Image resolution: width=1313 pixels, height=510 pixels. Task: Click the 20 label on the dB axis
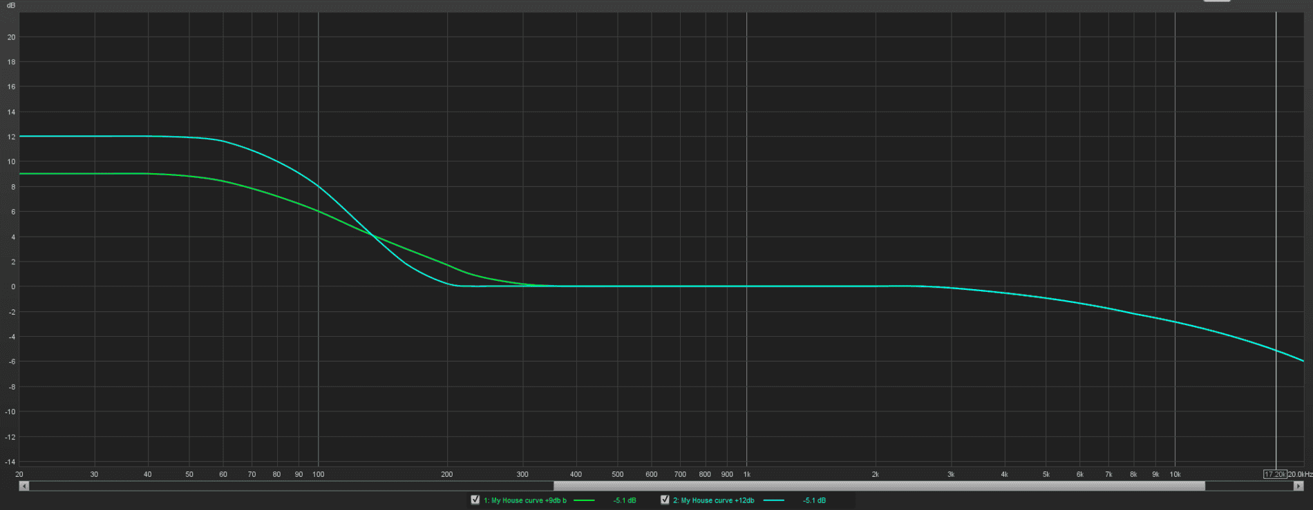[x=11, y=37]
